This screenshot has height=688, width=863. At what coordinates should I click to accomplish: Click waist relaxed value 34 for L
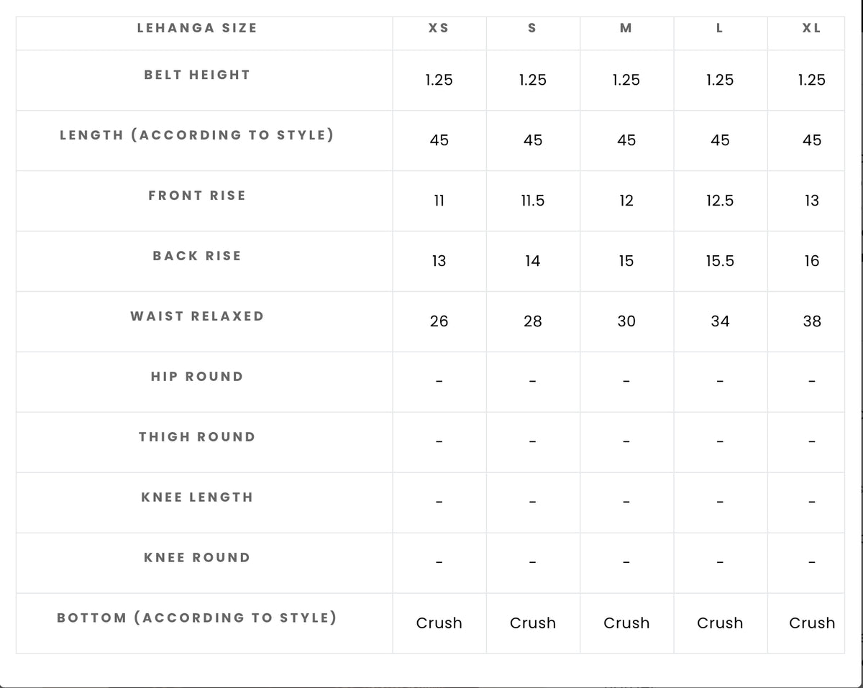click(720, 321)
